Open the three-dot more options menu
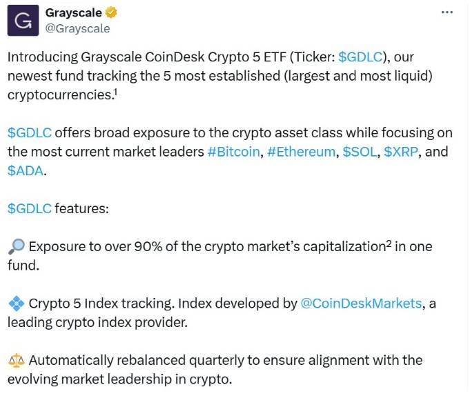Viewport: 470px width, 405px height. pos(447,12)
